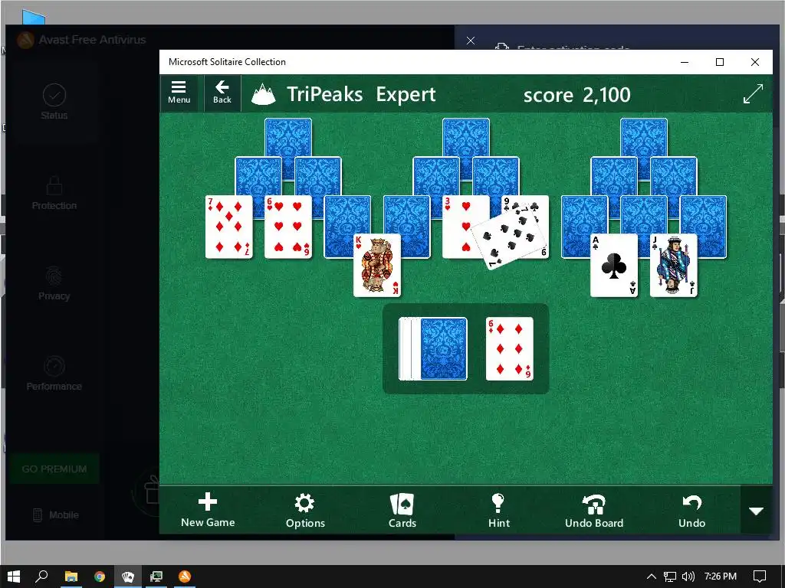Toggle fullscreen with diagonal arrows icon
Screen dimensions: 785x588
click(x=753, y=93)
